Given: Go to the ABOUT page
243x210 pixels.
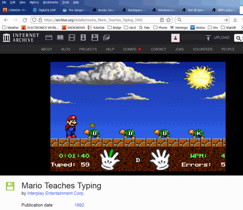Looking at the screenshot, I should [x=46, y=49].
